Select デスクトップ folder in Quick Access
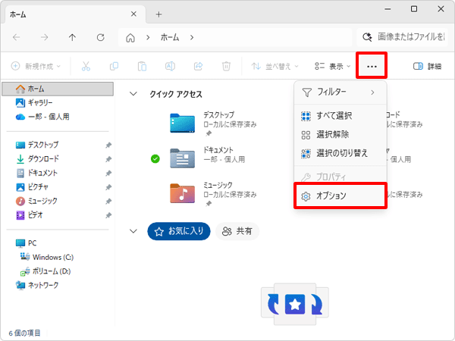Image resolution: width=455 pixels, height=341 pixels. (212, 124)
